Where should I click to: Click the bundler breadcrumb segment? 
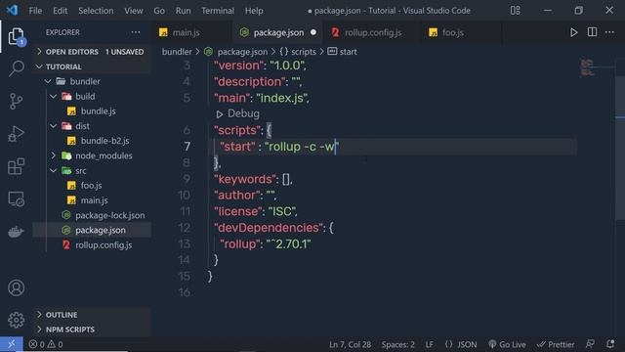tap(177, 52)
